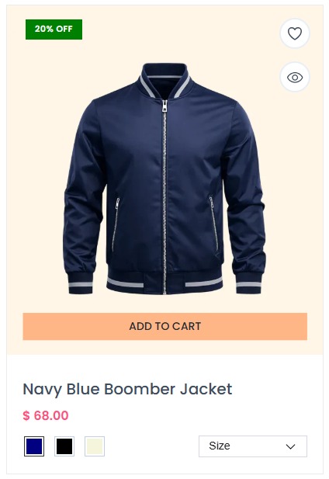Screen dimensions: 329x479
Task: Click the ADD TO CART button
Action: click(164, 326)
